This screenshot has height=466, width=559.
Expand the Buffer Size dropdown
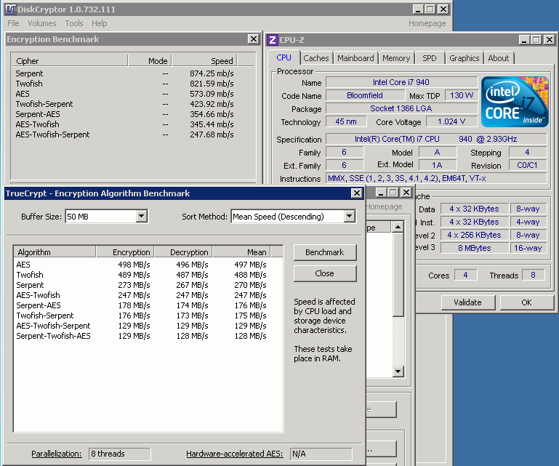click(142, 216)
